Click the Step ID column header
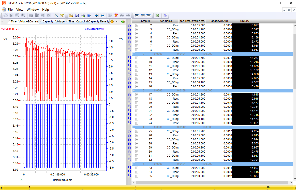 coord(145,21)
